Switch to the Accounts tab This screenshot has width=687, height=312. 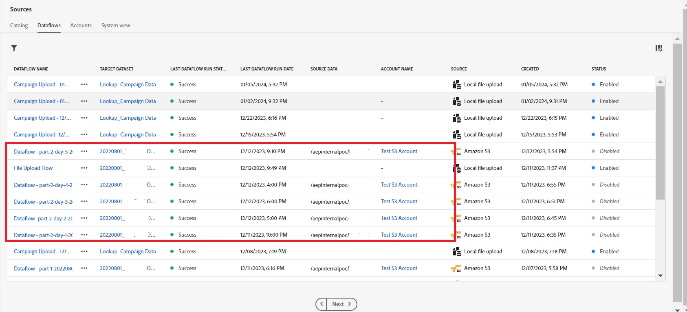81,25
